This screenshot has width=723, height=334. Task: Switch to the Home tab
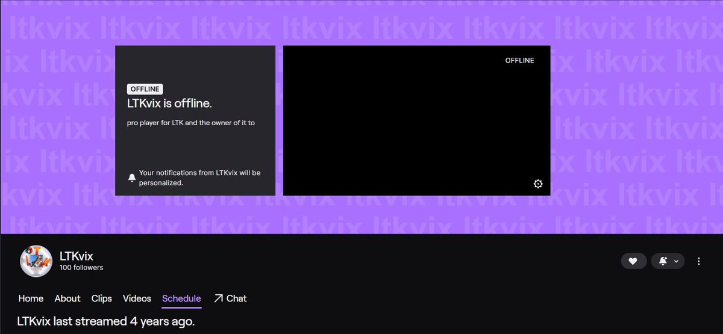pyautogui.click(x=31, y=298)
